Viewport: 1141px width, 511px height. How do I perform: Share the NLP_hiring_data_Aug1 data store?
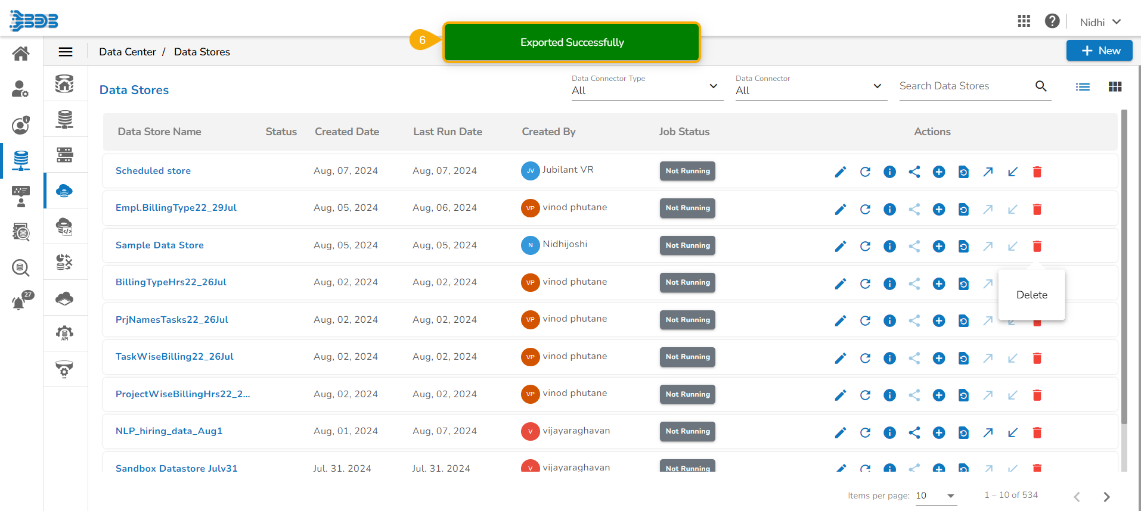914,432
